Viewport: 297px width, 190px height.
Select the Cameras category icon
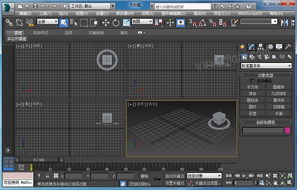(267, 57)
